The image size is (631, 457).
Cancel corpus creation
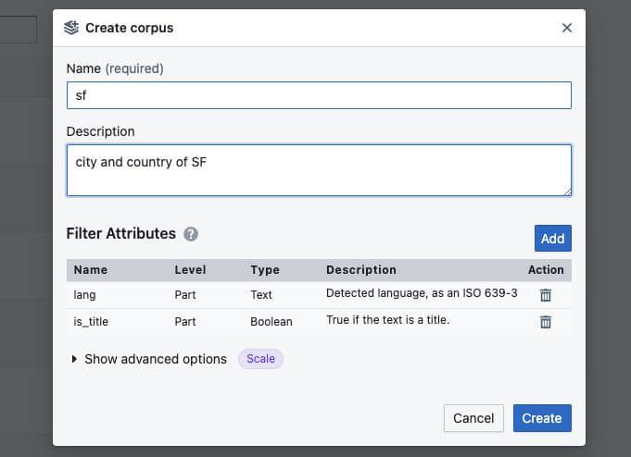pyautogui.click(x=473, y=418)
